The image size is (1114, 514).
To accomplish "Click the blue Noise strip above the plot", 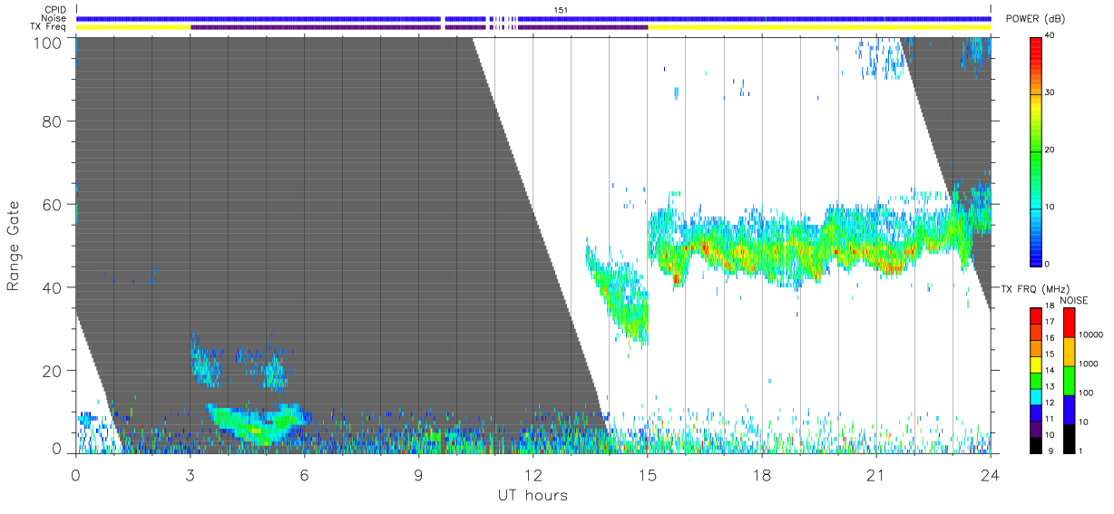I will (x=533, y=18).
